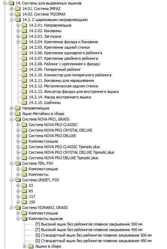Collapse 14.2. С шариковыми направляющими branch
Image resolution: width=167 pixels, height=249 pixels.
coord(11,20)
